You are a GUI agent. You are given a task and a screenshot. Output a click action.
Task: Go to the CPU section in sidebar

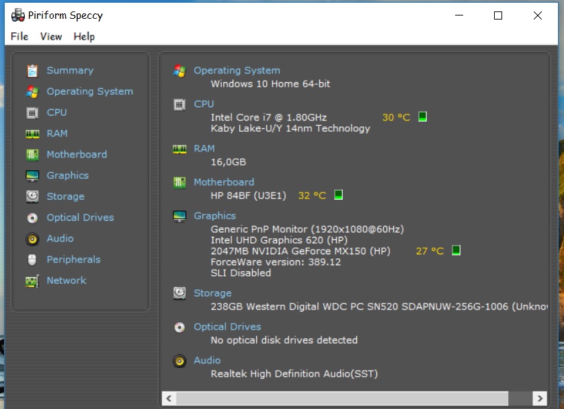tap(57, 112)
